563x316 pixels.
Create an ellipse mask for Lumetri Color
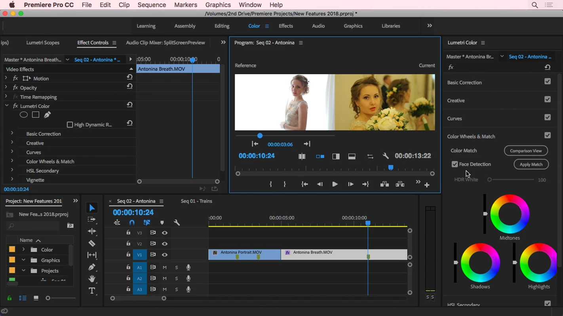click(24, 115)
